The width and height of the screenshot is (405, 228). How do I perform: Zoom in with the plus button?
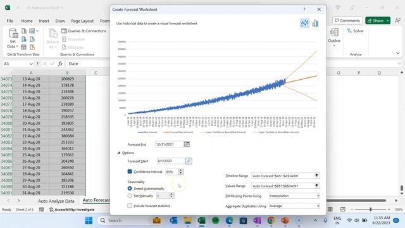coord(389,209)
